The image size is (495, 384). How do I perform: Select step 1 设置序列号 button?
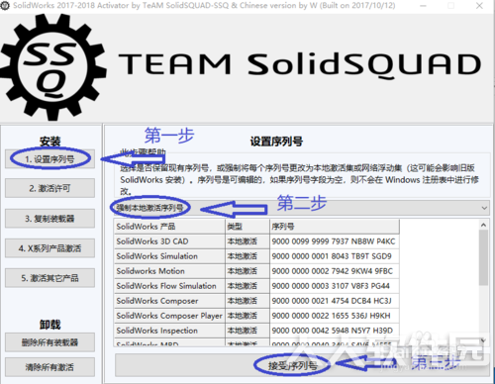[x=49, y=159]
